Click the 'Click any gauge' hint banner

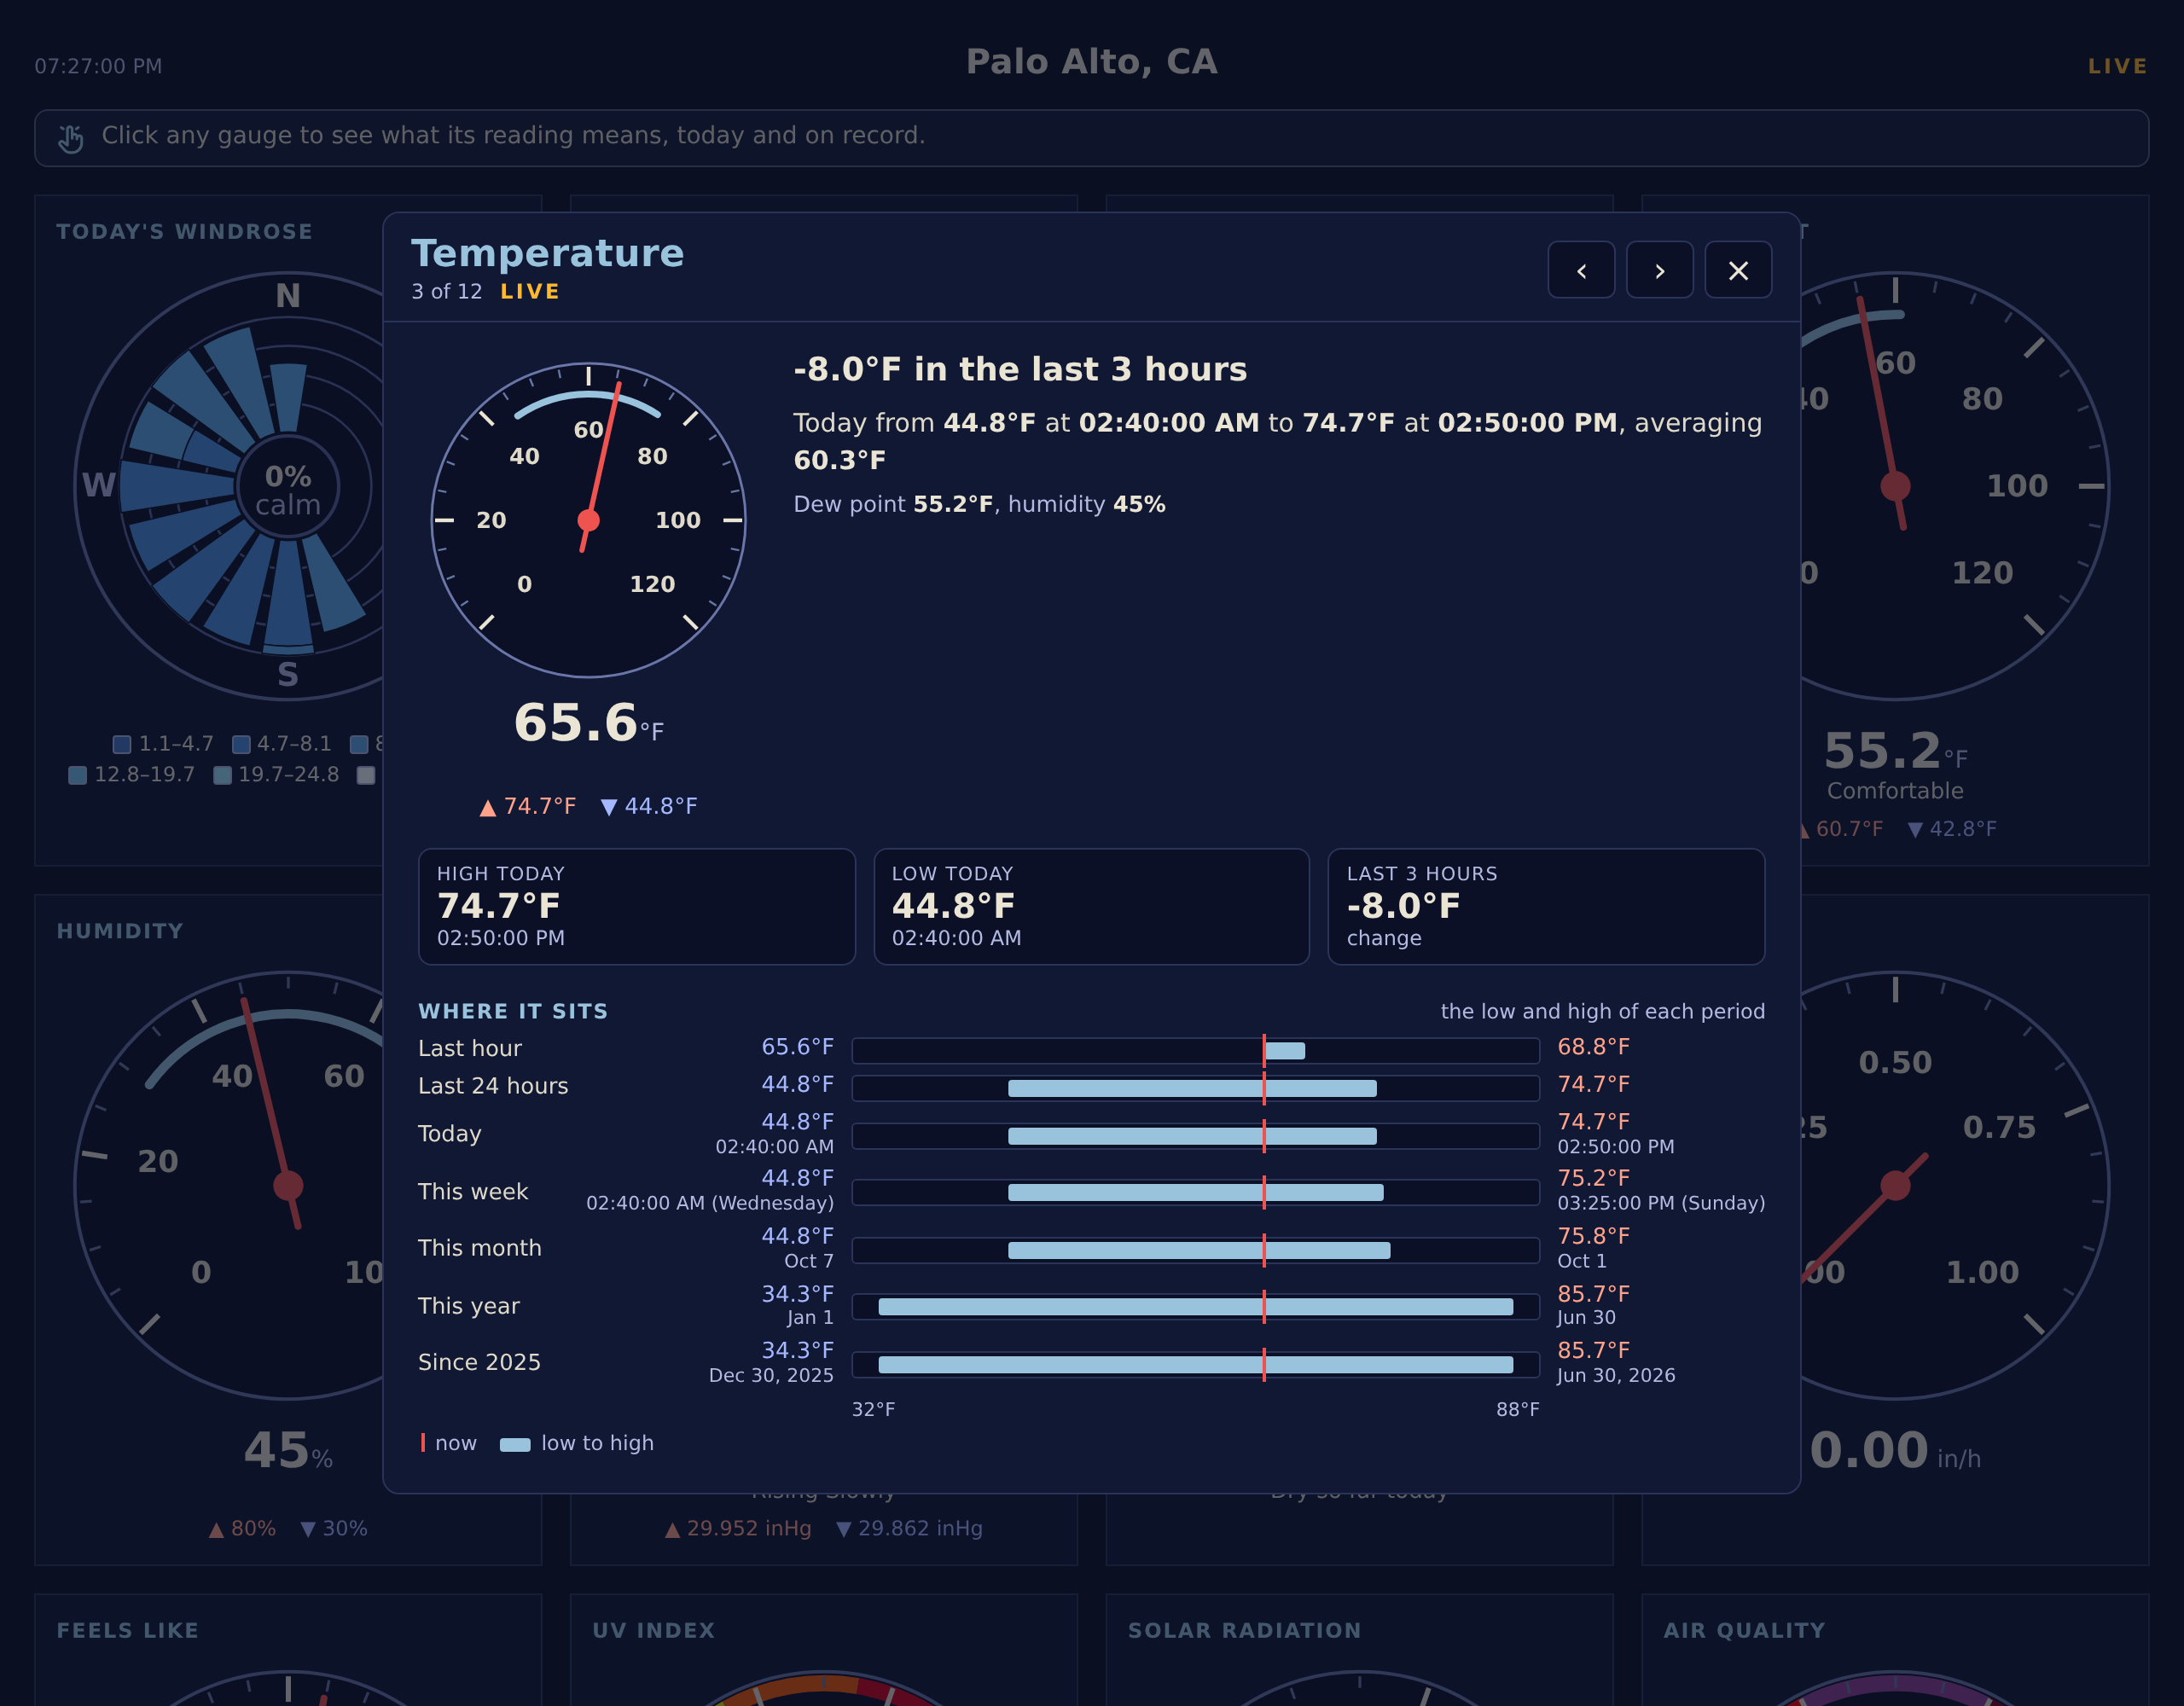click(1092, 138)
